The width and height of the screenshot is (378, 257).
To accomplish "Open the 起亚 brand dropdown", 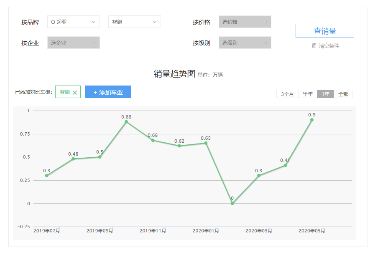I will click(x=74, y=22).
